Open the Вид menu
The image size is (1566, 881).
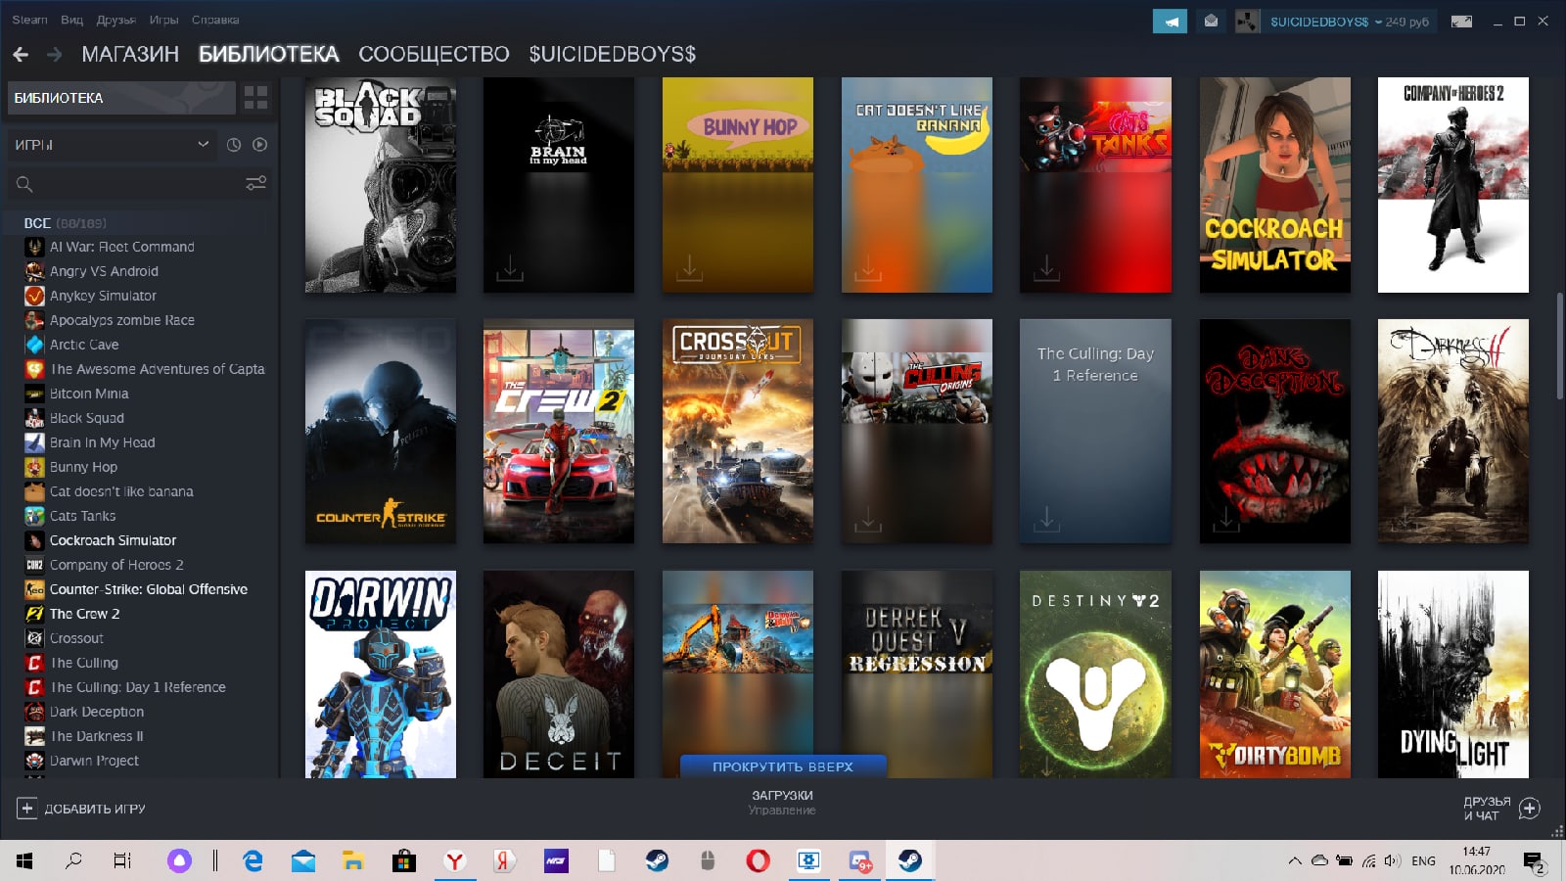coord(71,20)
